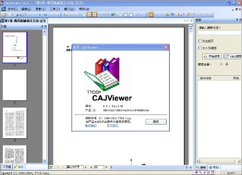
Task: Switch to the 页面 tab at bottom left
Action: [6, 167]
